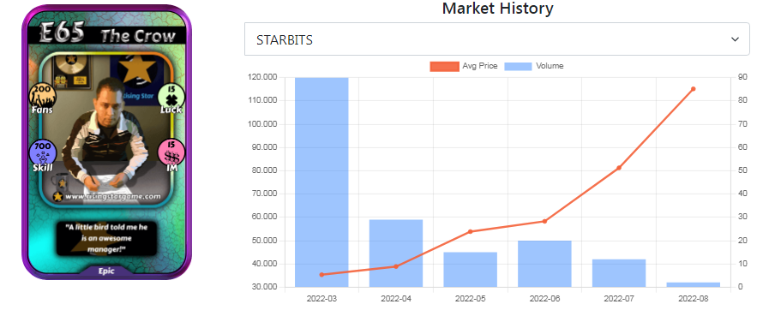Open the STARBITS currency dropdown

pos(497,39)
